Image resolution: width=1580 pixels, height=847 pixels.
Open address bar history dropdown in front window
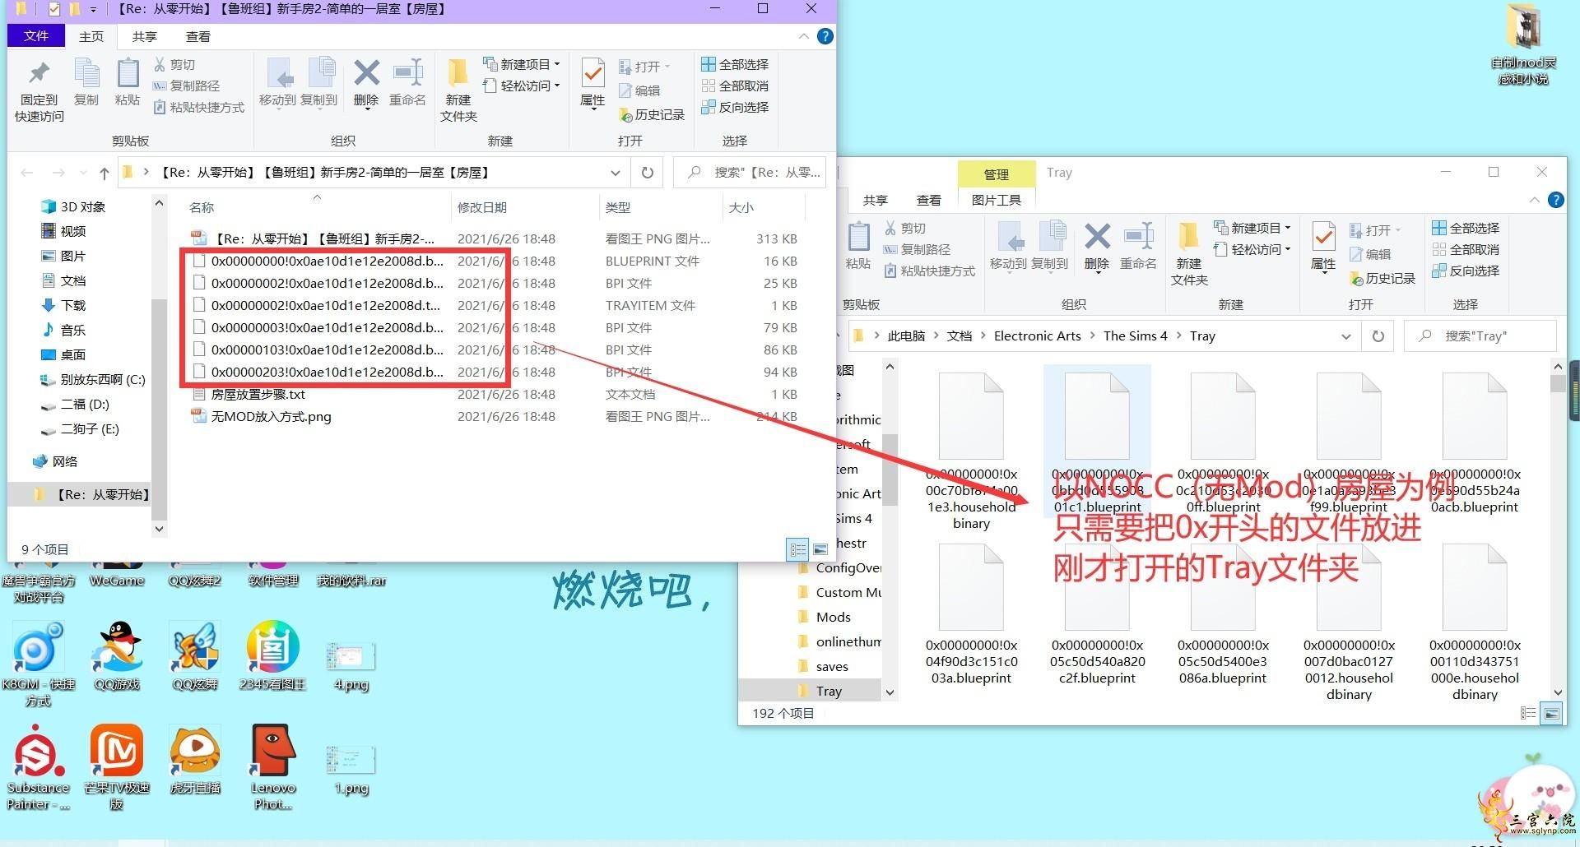pos(615,173)
